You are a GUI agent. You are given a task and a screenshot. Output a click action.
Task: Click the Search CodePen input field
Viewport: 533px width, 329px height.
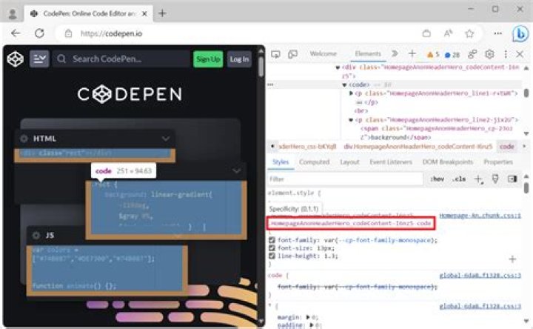(121, 59)
